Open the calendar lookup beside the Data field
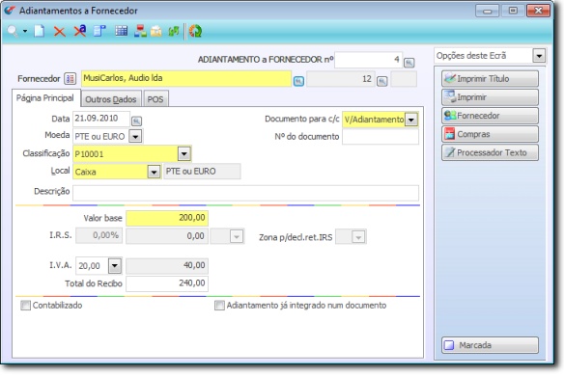564x376 pixels. [136, 121]
